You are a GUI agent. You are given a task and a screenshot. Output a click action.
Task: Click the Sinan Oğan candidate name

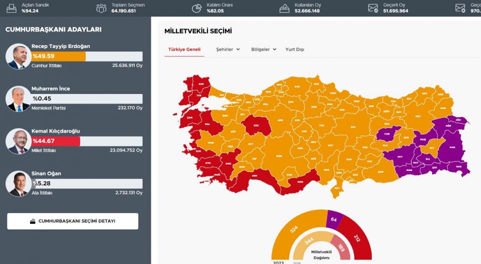pos(46,173)
